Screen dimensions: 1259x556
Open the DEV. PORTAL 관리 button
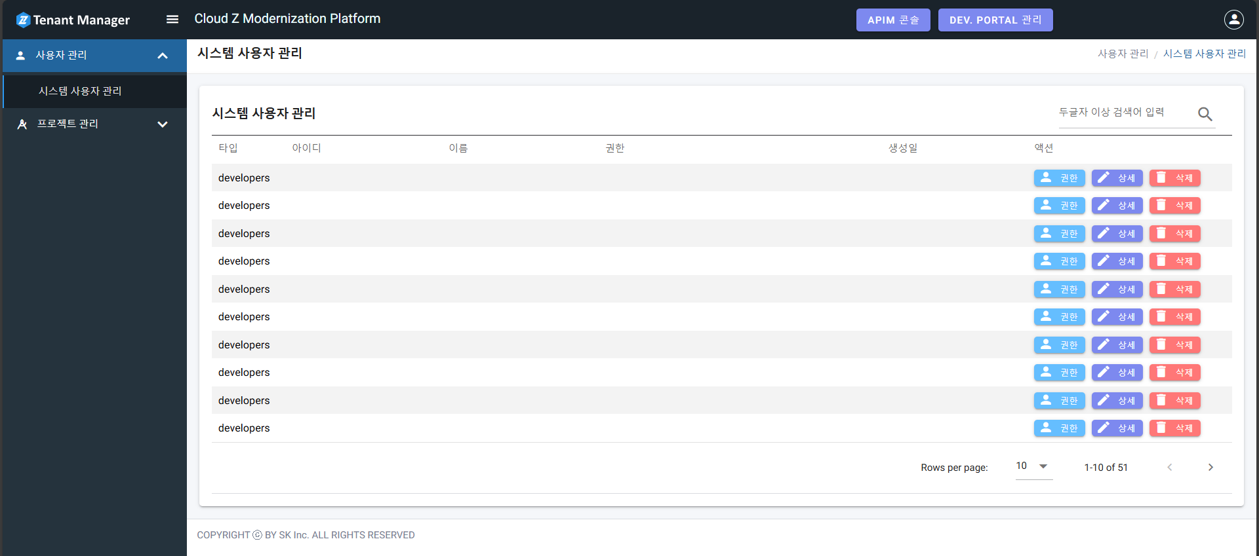click(x=995, y=20)
